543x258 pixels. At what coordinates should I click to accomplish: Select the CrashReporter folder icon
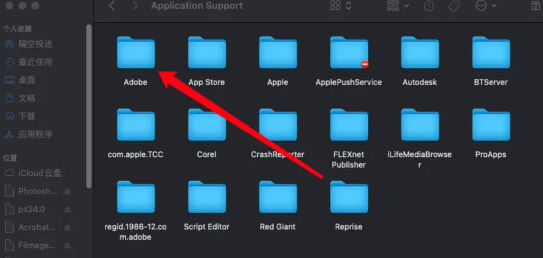click(278, 125)
